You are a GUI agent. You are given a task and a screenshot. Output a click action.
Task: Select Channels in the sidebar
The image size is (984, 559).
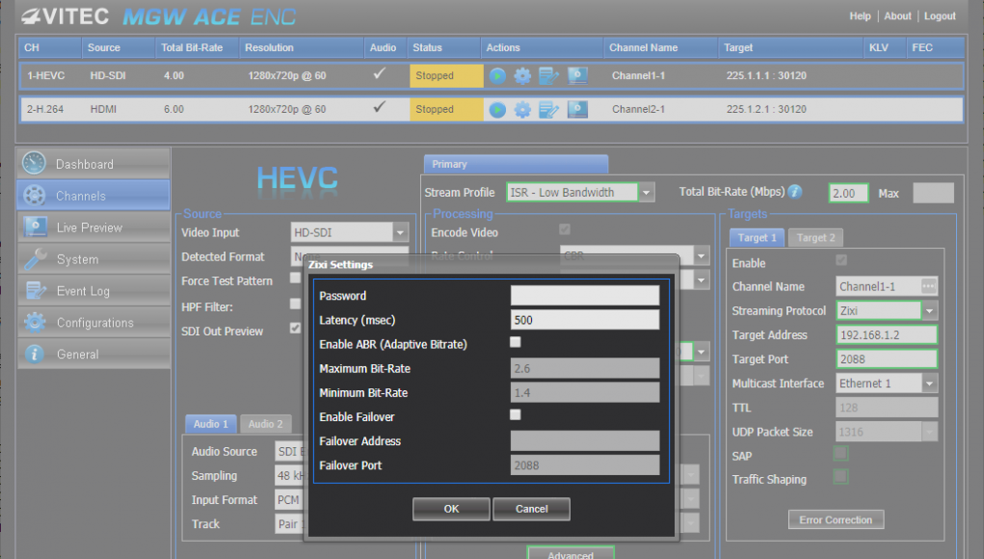[93, 196]
